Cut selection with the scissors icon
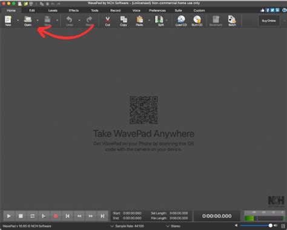 coord(108,21)
